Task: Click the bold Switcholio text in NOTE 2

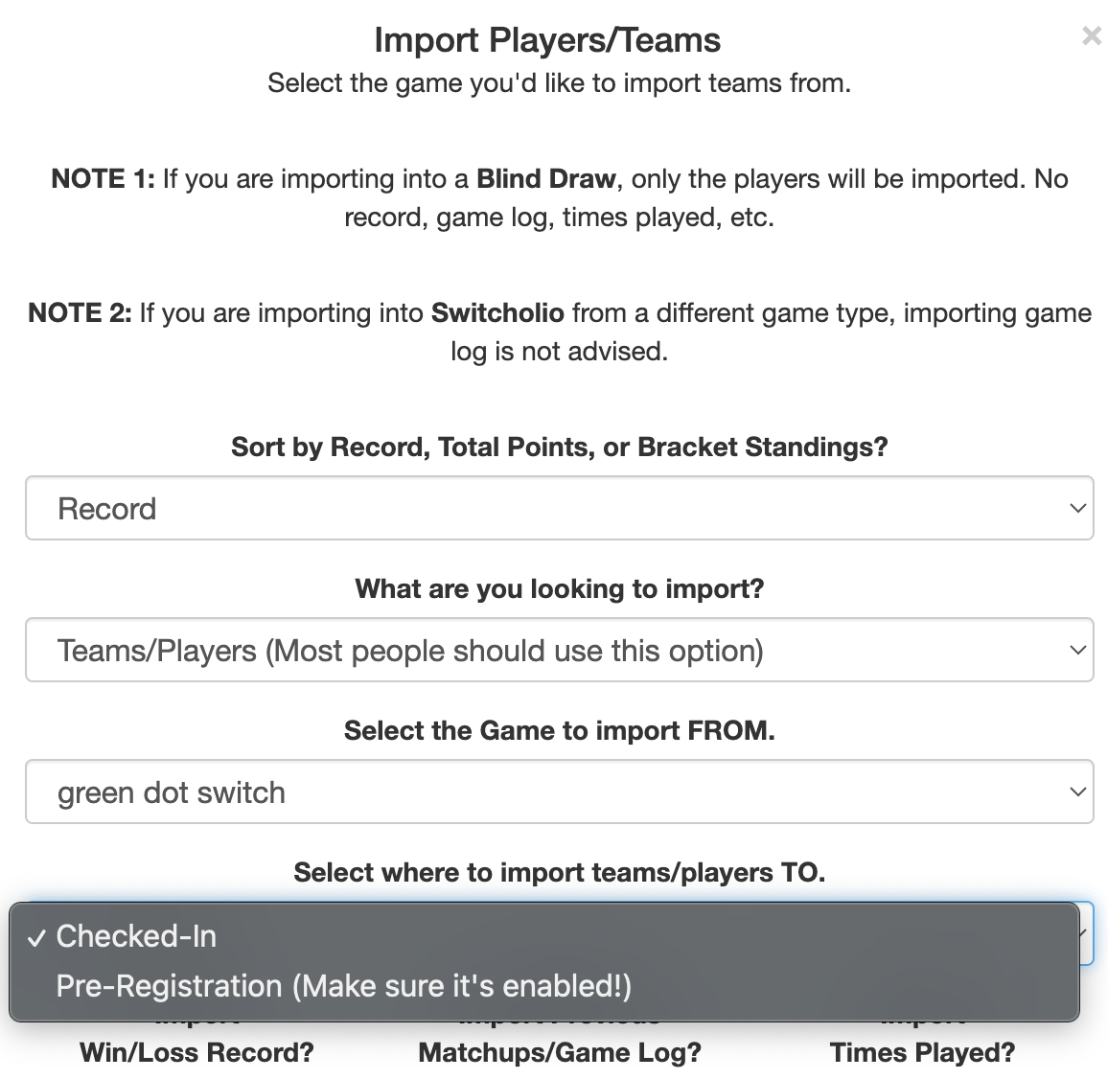Action: (x=497, y=313)
